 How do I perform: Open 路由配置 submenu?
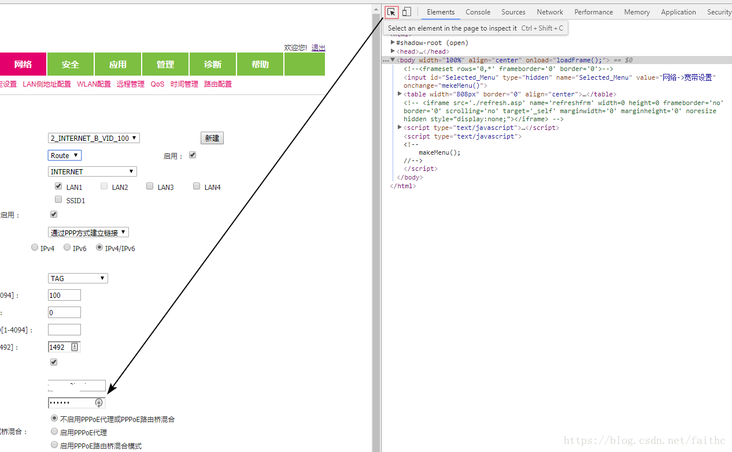tap(218, 84)
